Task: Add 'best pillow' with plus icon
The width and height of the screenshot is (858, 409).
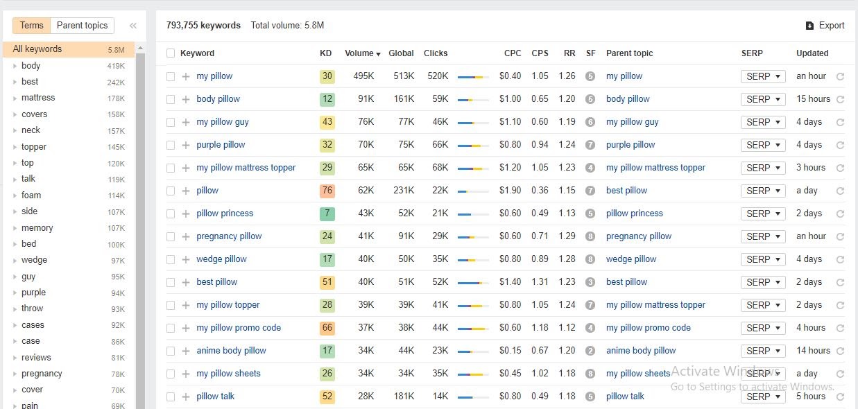Action: pyautogui.click(x=186, y=282)
